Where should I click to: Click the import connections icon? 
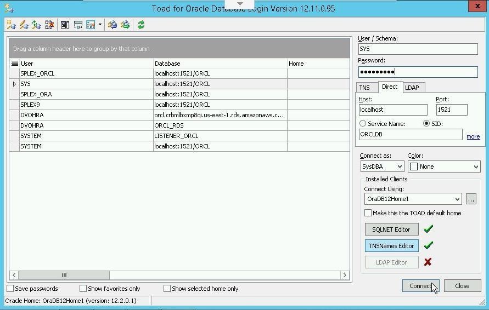click(x=113, y=25)
